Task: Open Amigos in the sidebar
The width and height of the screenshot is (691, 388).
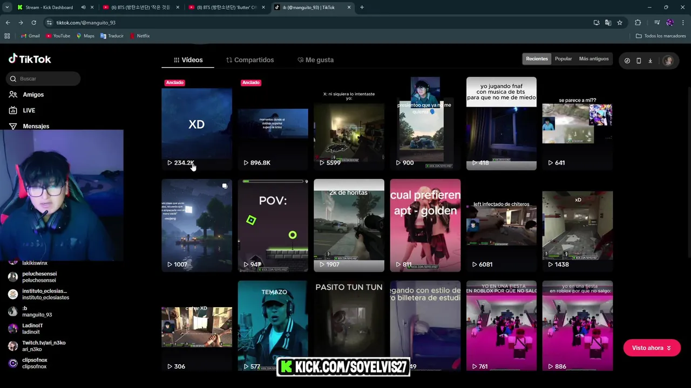Action: 26,94
